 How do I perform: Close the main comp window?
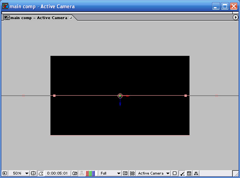[x=234, y=6]
